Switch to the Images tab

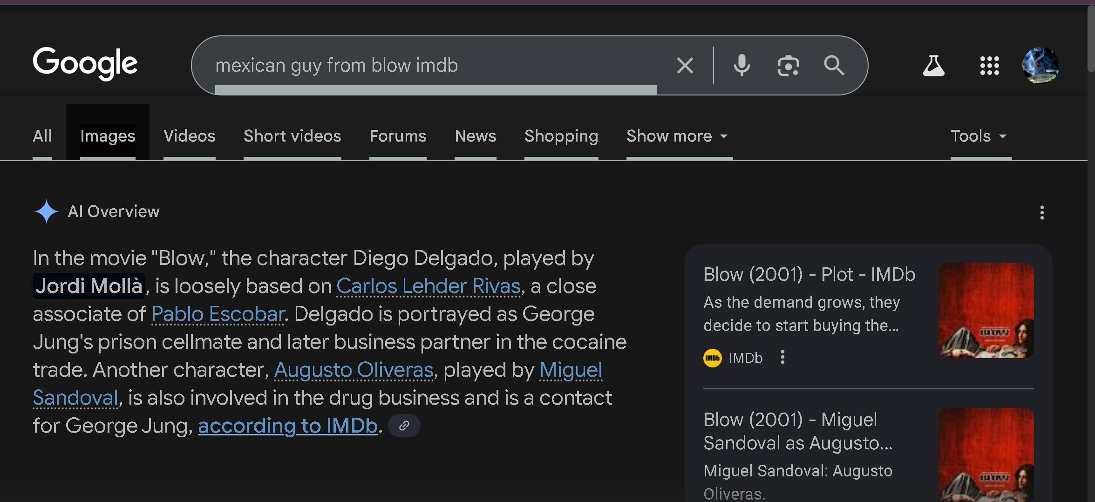click(108, 136)
